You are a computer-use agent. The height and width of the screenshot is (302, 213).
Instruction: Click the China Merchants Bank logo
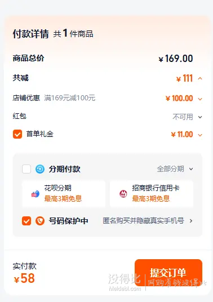[x=123, y=194]
